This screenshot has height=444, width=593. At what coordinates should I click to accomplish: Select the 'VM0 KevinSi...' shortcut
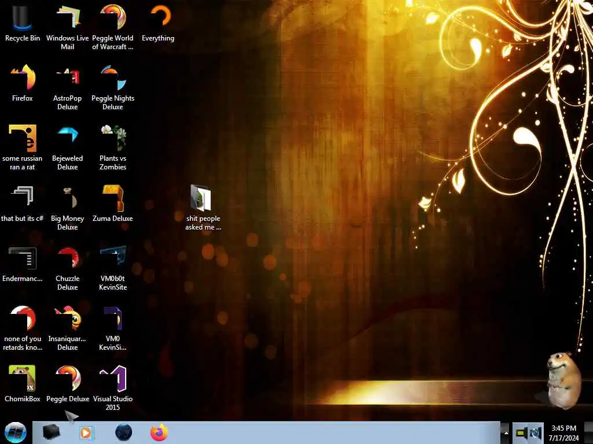click(113, 328)
